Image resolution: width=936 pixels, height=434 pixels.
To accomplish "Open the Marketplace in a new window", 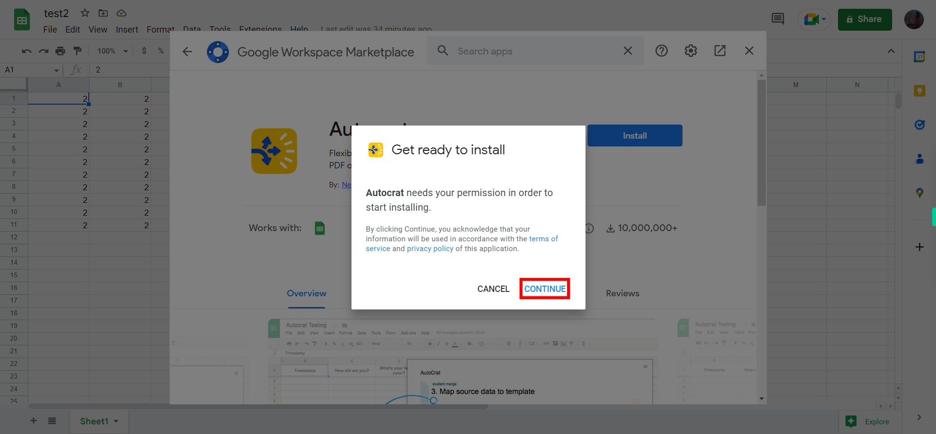I will (720, 51).
